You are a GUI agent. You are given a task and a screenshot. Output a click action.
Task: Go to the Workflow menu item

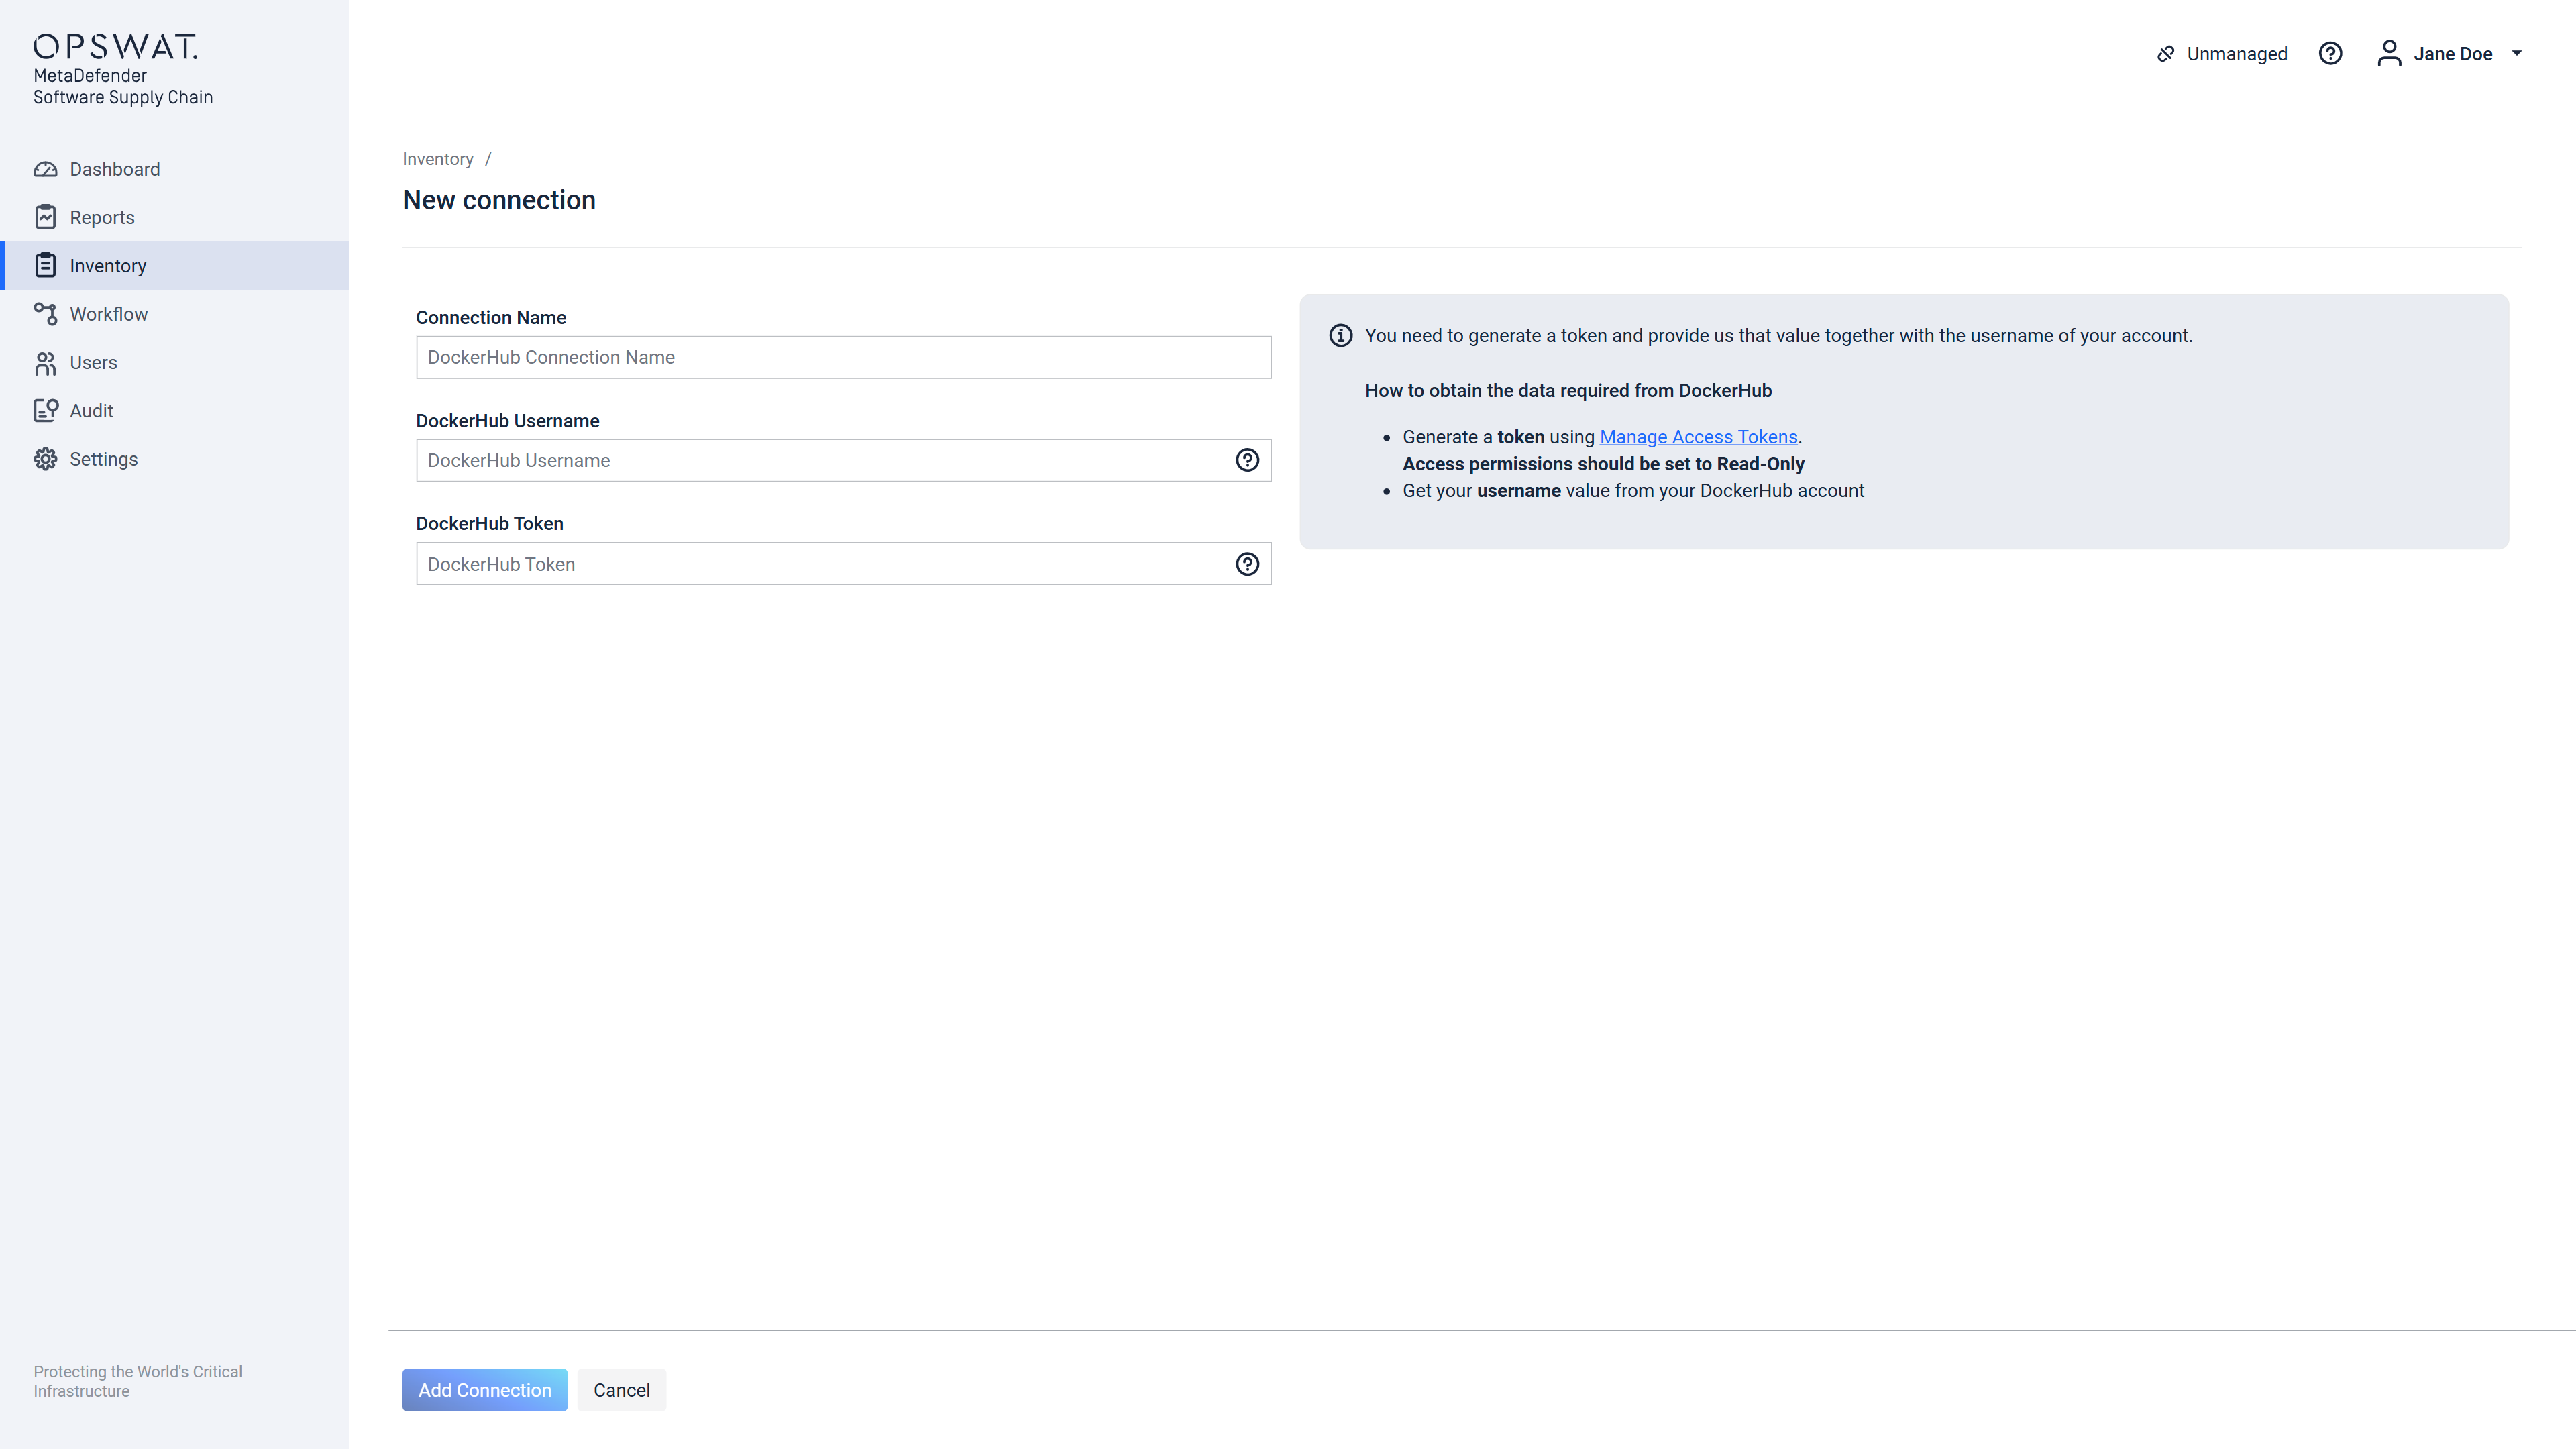[x=108, y=314]
